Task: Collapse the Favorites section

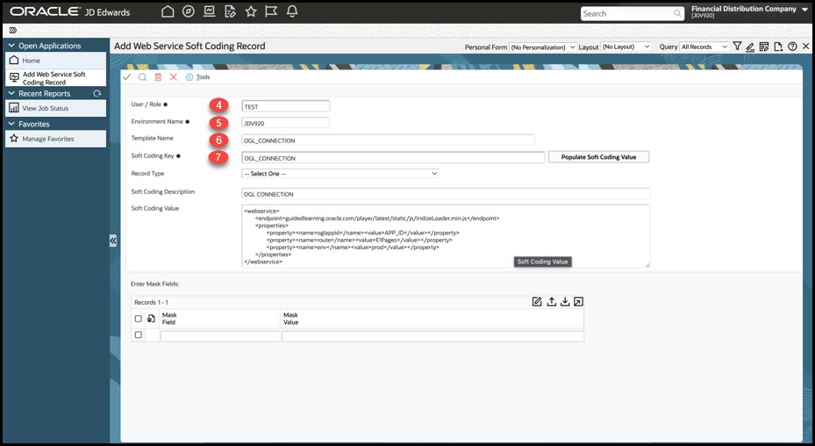Action: (x=11, y=125)
